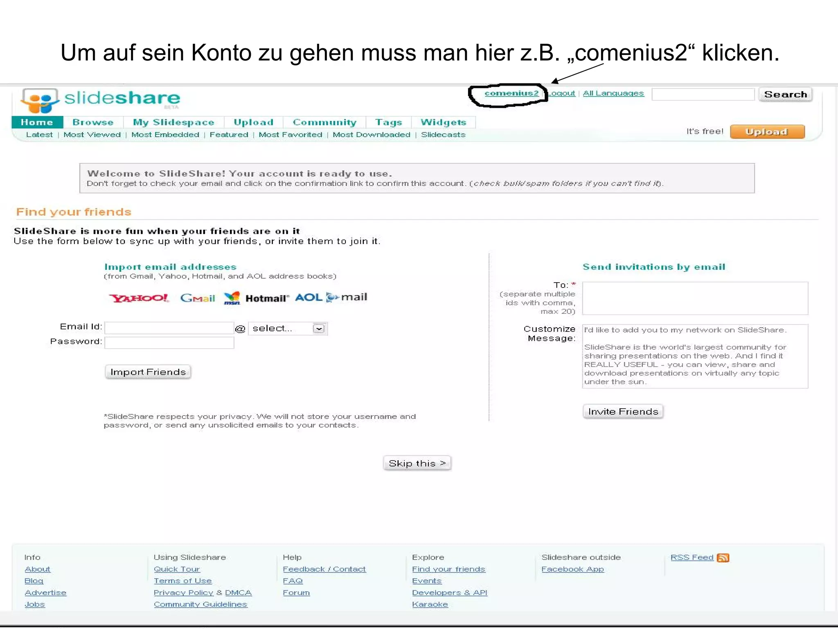Screen dimensions: 838x629
Task: Open Most Embedded list
Action: click(x=165, y=135)
